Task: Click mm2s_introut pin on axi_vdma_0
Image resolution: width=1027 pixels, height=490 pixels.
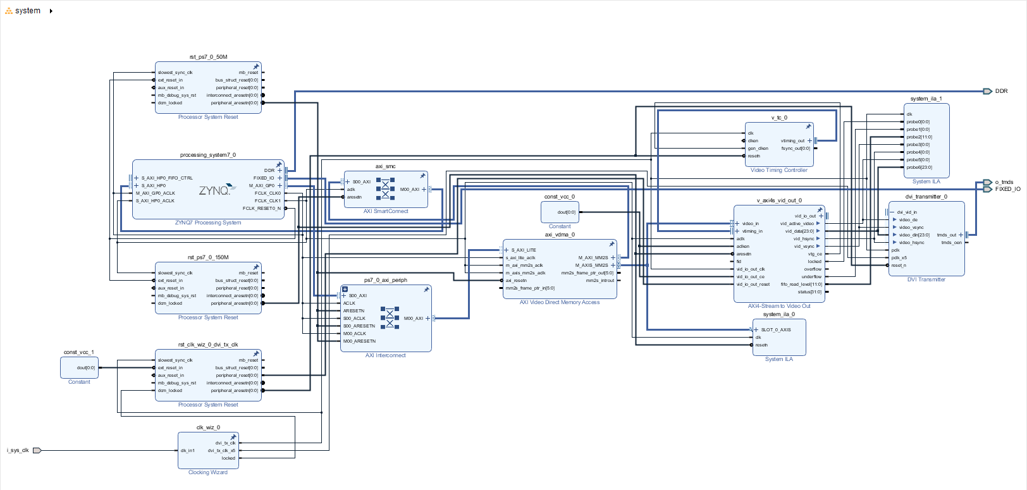Action: [x=600, y=280]
